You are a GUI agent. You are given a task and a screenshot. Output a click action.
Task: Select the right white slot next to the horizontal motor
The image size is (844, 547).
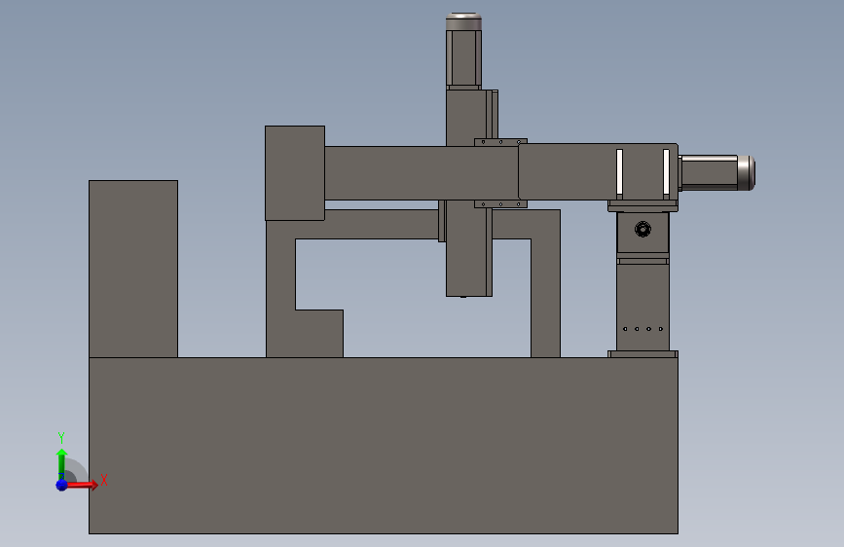(x=667, y=171)
